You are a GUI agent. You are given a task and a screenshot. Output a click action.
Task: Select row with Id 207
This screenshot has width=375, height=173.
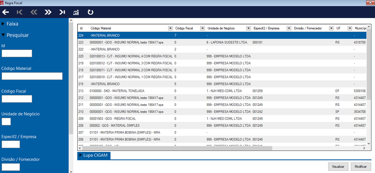222,132
